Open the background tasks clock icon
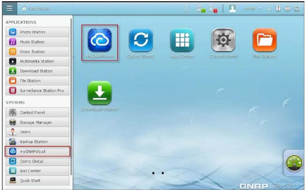 tap(187, 8)
